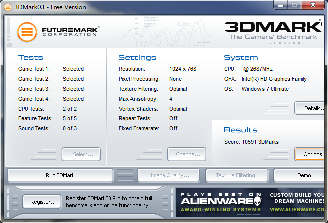328x223 pixels.
Task: Open results Options
Action: [309, 154]
